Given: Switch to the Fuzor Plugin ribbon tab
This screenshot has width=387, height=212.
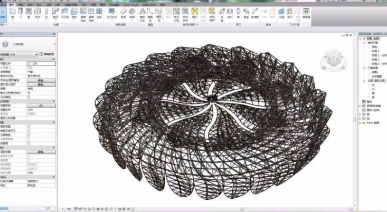Looking at the screenshot, I should pyautogui.click(x=131, y=5).
